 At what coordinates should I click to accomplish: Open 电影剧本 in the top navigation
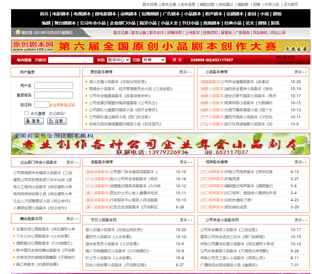(x=61, y=14)
